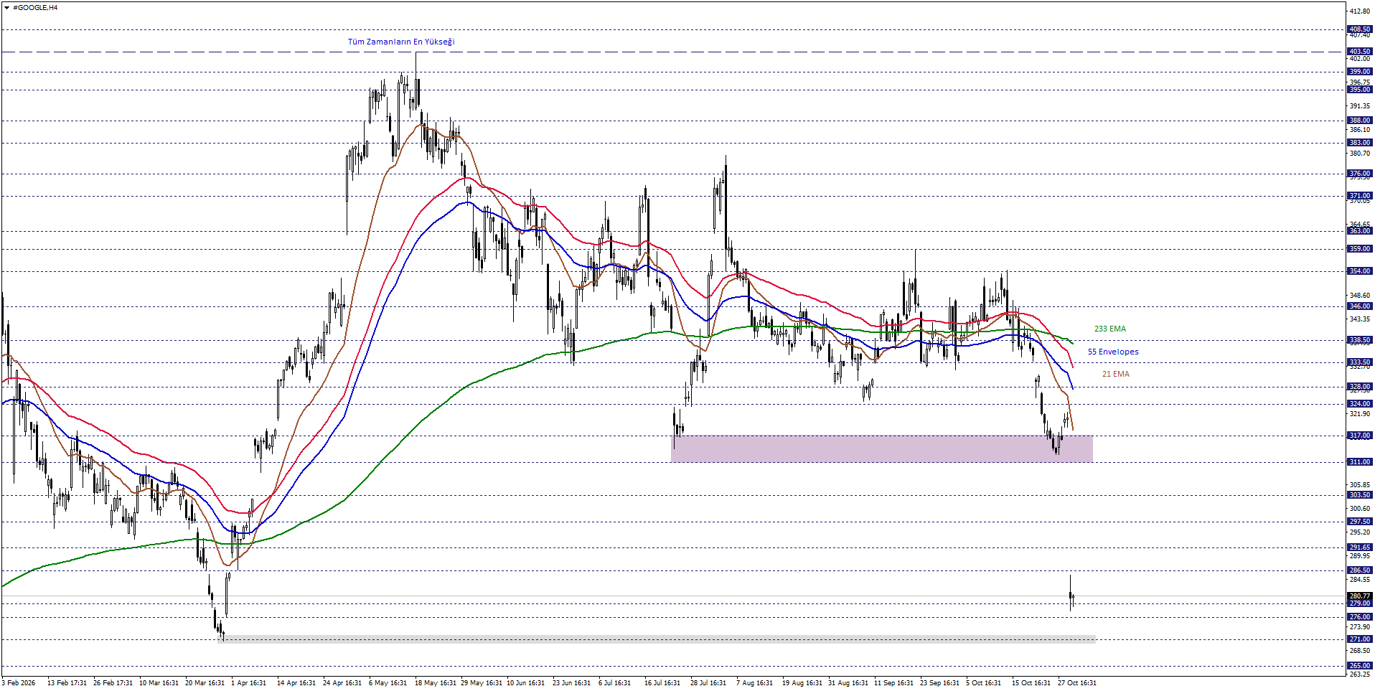The height and width of the screenshot is (691, 1375).
Task: Click the 388.00 price level tag
Action: [x=1359, y=121]
